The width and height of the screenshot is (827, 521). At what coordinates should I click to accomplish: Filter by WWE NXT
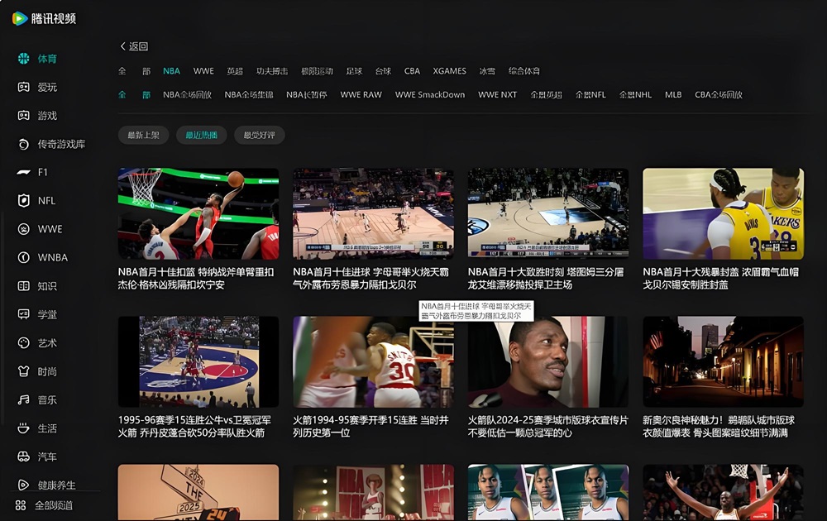click(x=497, y=95)
